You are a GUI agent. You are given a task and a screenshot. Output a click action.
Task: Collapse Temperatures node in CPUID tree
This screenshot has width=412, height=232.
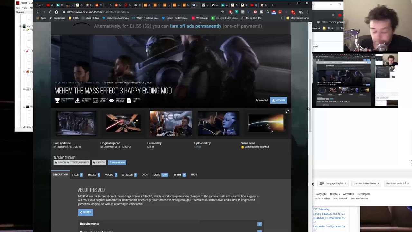click(24, 51)
